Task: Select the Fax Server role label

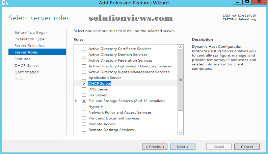Action: (98, 95)
